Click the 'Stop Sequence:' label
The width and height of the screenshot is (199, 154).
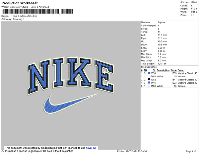click(149, 67)
